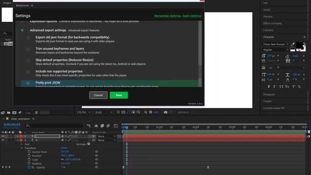The width and height of the screenshot is (311, 175).
Task: Open the (Full) resolution dropdown
Action: [x=104, y=112]
